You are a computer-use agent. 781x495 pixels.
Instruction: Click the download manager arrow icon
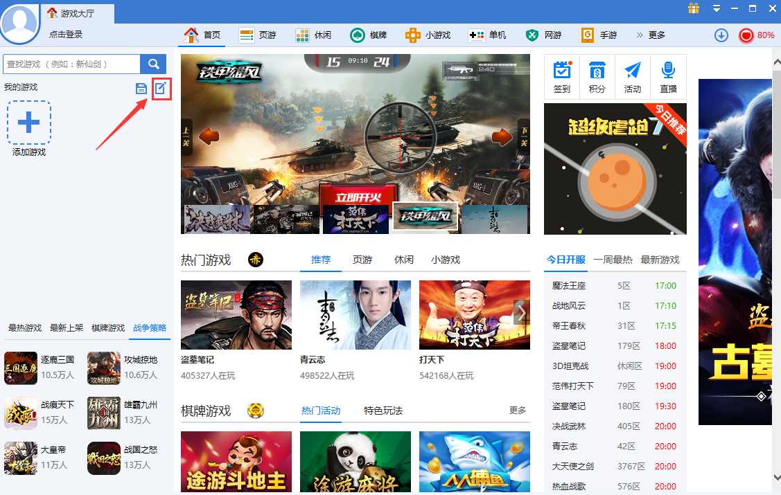pos(721,35)
